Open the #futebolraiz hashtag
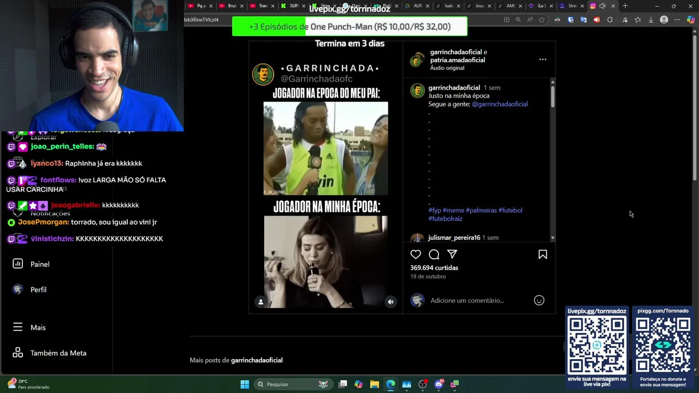 (446, 218)
